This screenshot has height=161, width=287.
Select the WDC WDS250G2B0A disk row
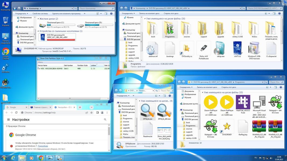[73, 68]
